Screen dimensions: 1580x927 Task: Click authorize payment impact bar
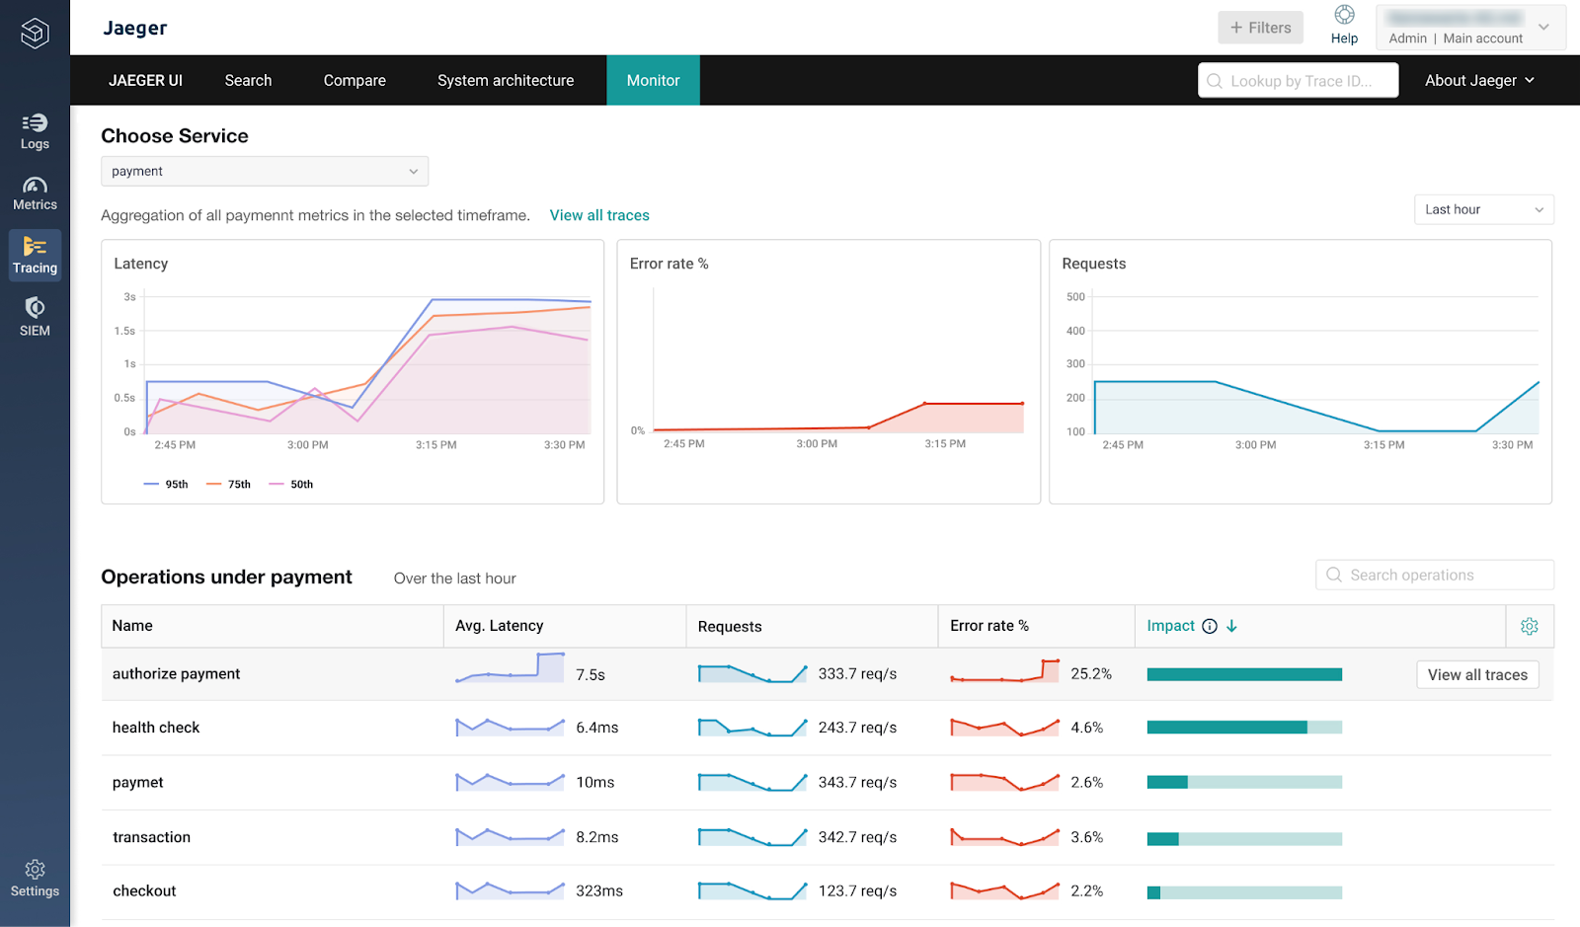(1244, 675)
